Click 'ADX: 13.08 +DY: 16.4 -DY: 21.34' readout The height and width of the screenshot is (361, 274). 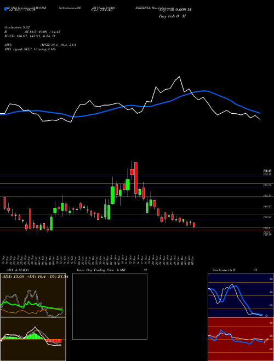[35, 277]
